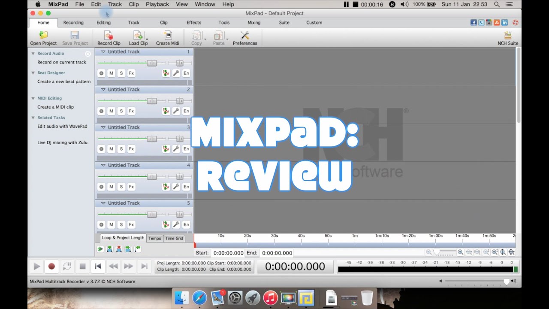Click Create a MIDI clip link

pos(55,107)
